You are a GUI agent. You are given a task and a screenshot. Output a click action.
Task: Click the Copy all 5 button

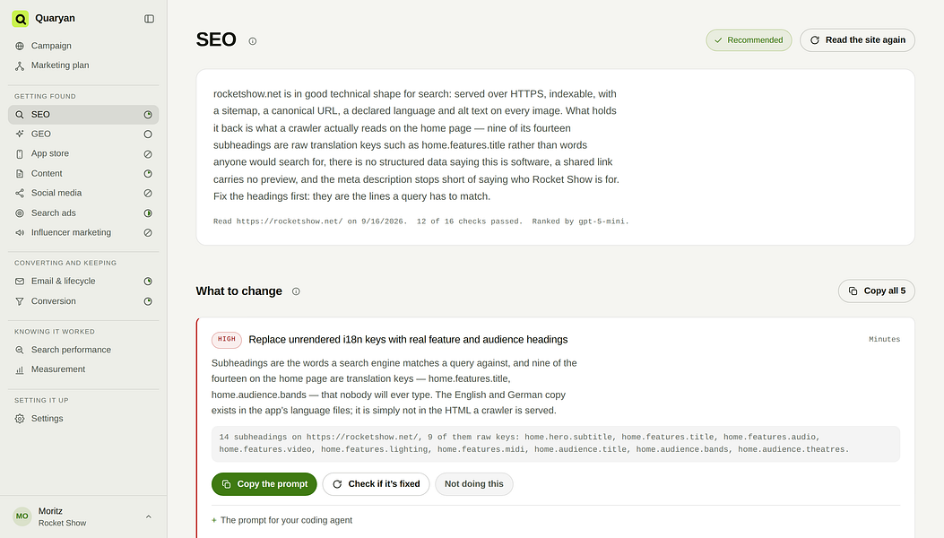click(877, 291)
